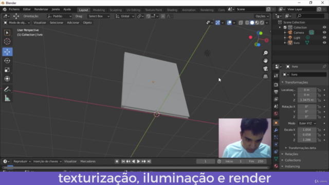Open the Ficheiro menu
329x185 pixels.
[14, 9]
